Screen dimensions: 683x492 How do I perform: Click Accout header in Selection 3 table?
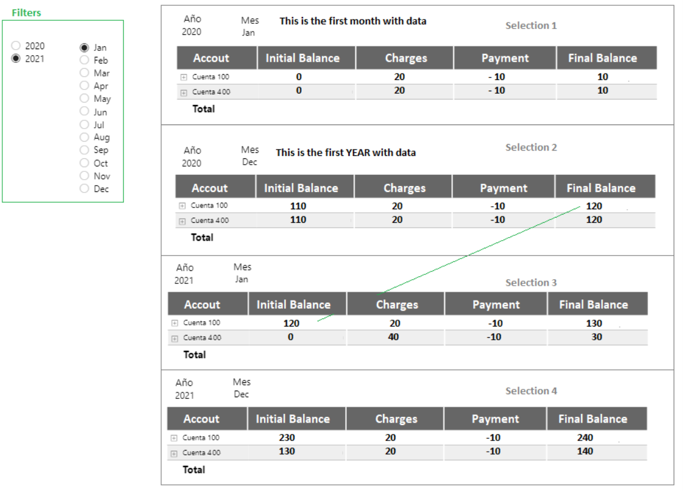(x=208, y=304)
